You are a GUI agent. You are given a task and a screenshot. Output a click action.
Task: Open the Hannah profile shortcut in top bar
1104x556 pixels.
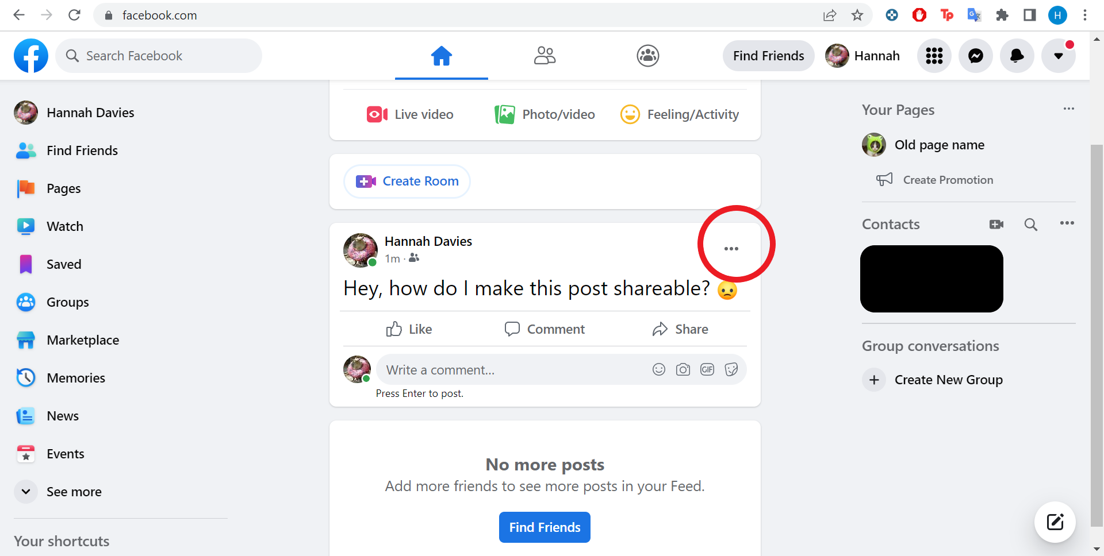[863, 56]
